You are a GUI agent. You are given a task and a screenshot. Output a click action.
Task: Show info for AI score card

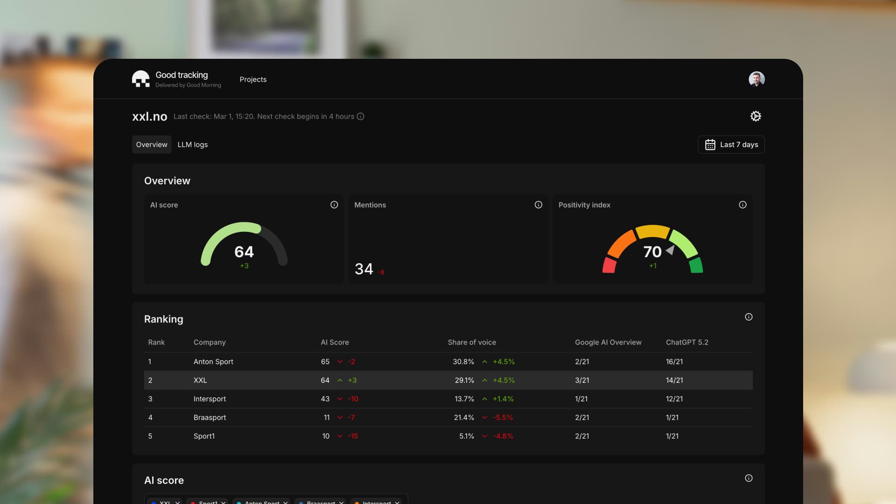[334, 205]
